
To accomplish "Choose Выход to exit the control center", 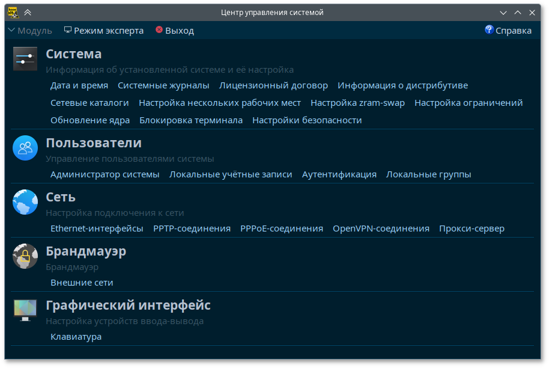I will 174,29.
